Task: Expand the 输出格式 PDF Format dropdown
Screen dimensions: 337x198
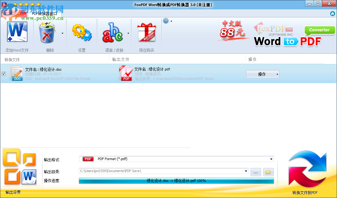Action: [x=271, y=159]
